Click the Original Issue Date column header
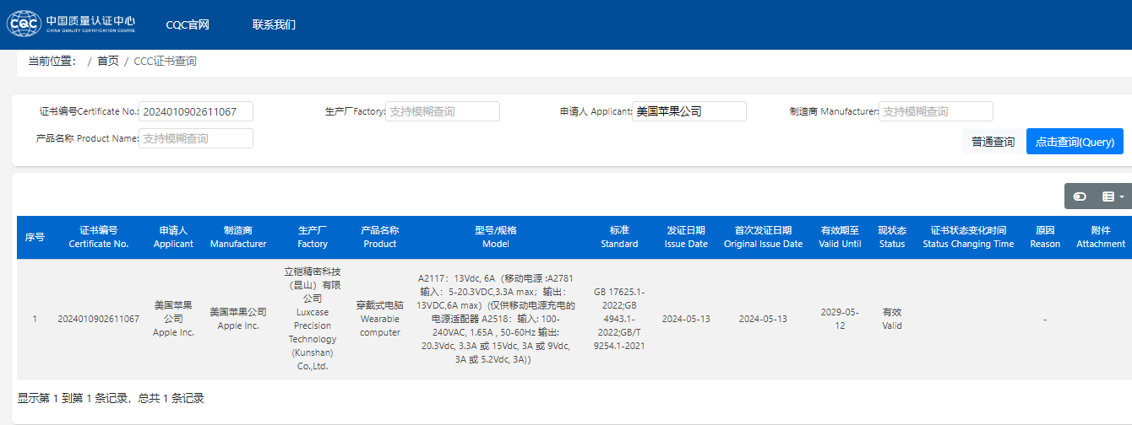The width and height of the screenshot is (1132, 425). coord(763,237)
